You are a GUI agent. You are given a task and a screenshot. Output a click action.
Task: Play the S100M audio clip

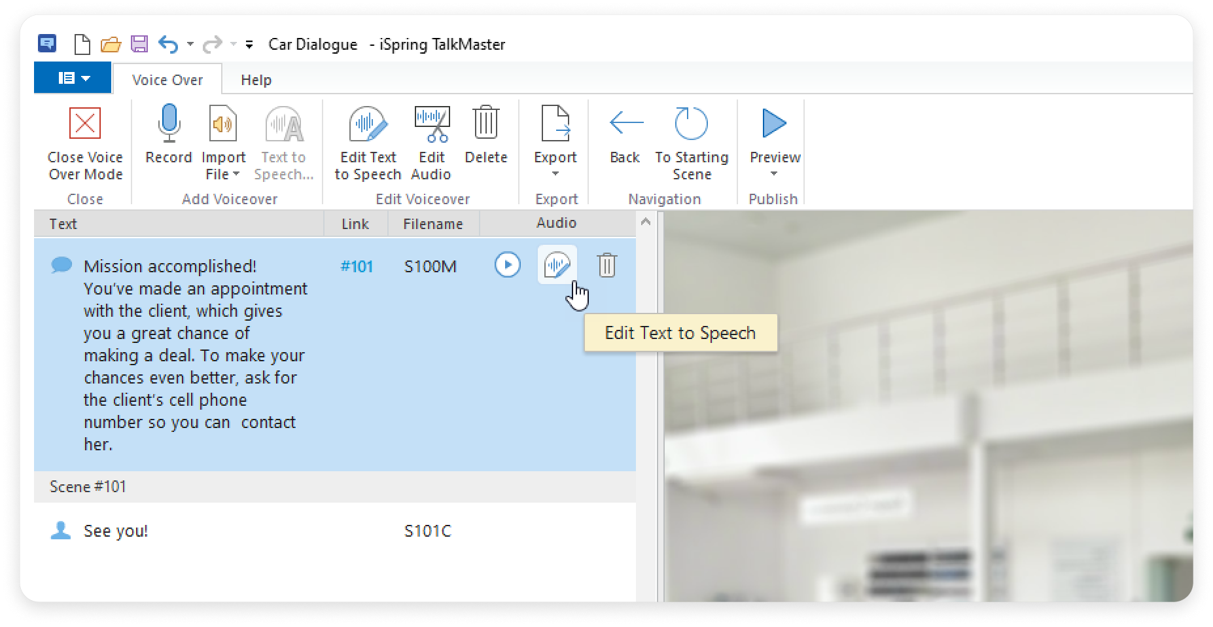pos(508,265)
